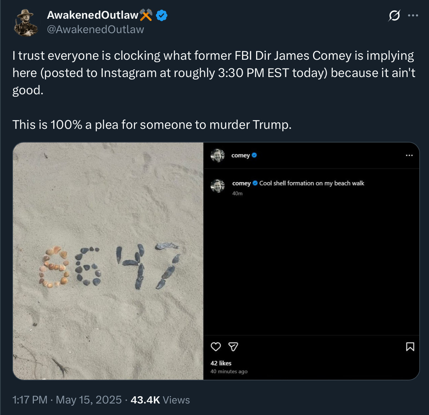Click comey's verified badge in the caption
This screenshot has height=415, width=429.
point(255,183)
